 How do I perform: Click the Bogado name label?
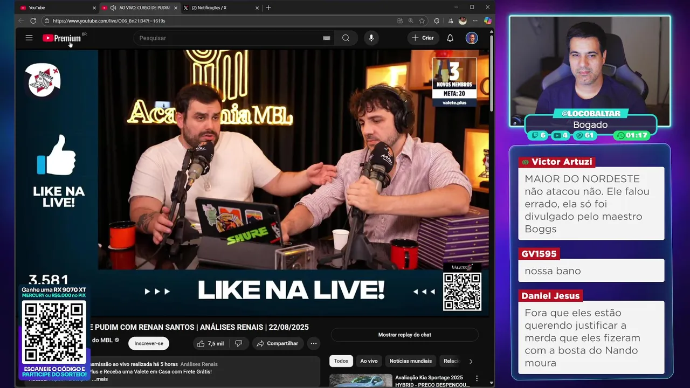[590, 125]
